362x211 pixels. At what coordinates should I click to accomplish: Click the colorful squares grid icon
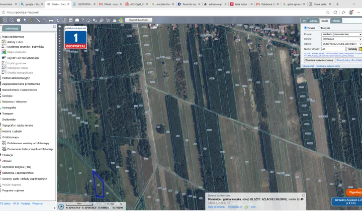[121, 20]
